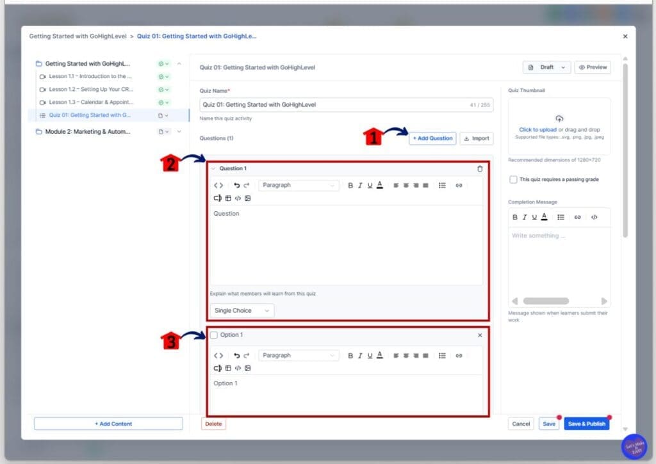This screenshot has height=464, width=656.
Task: Undo in the Question 1 editor
Action: tap(237, 185)
